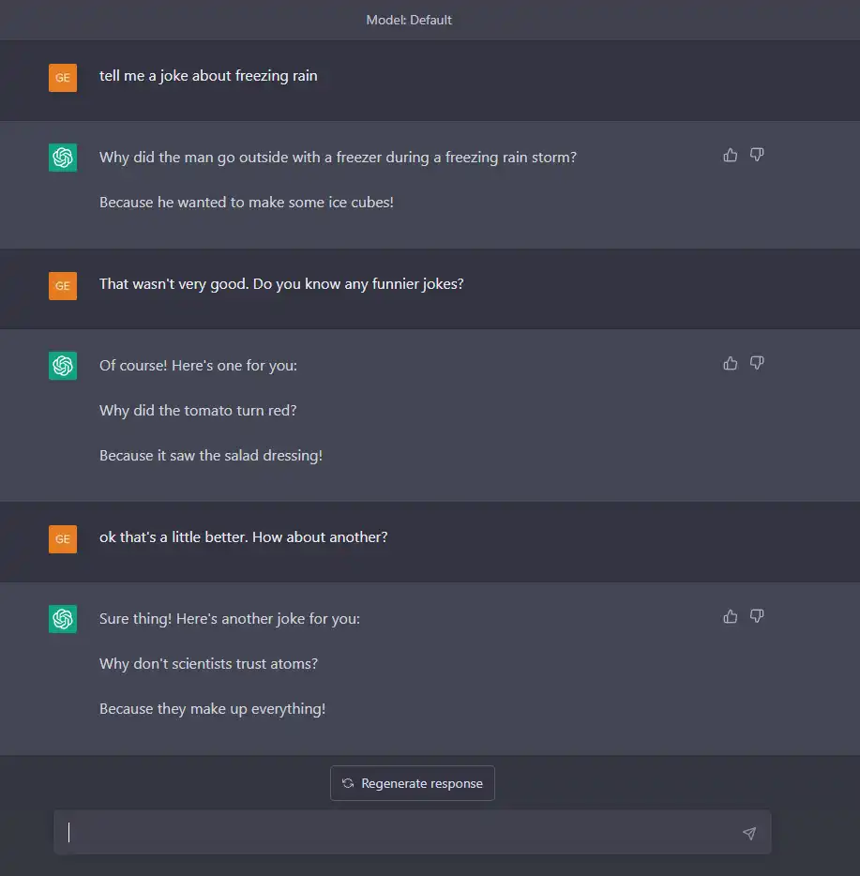Click the ChatGPT logo beside the first reply
The image size is (860, 876).
tap(63, 158)
